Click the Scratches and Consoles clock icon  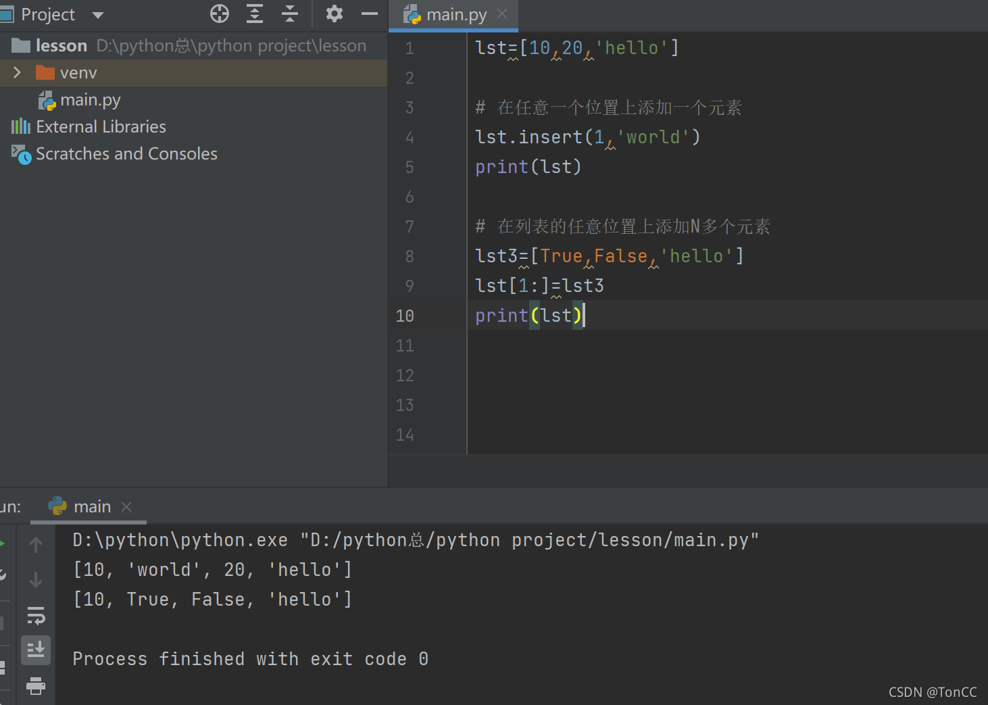pos(21,154)
